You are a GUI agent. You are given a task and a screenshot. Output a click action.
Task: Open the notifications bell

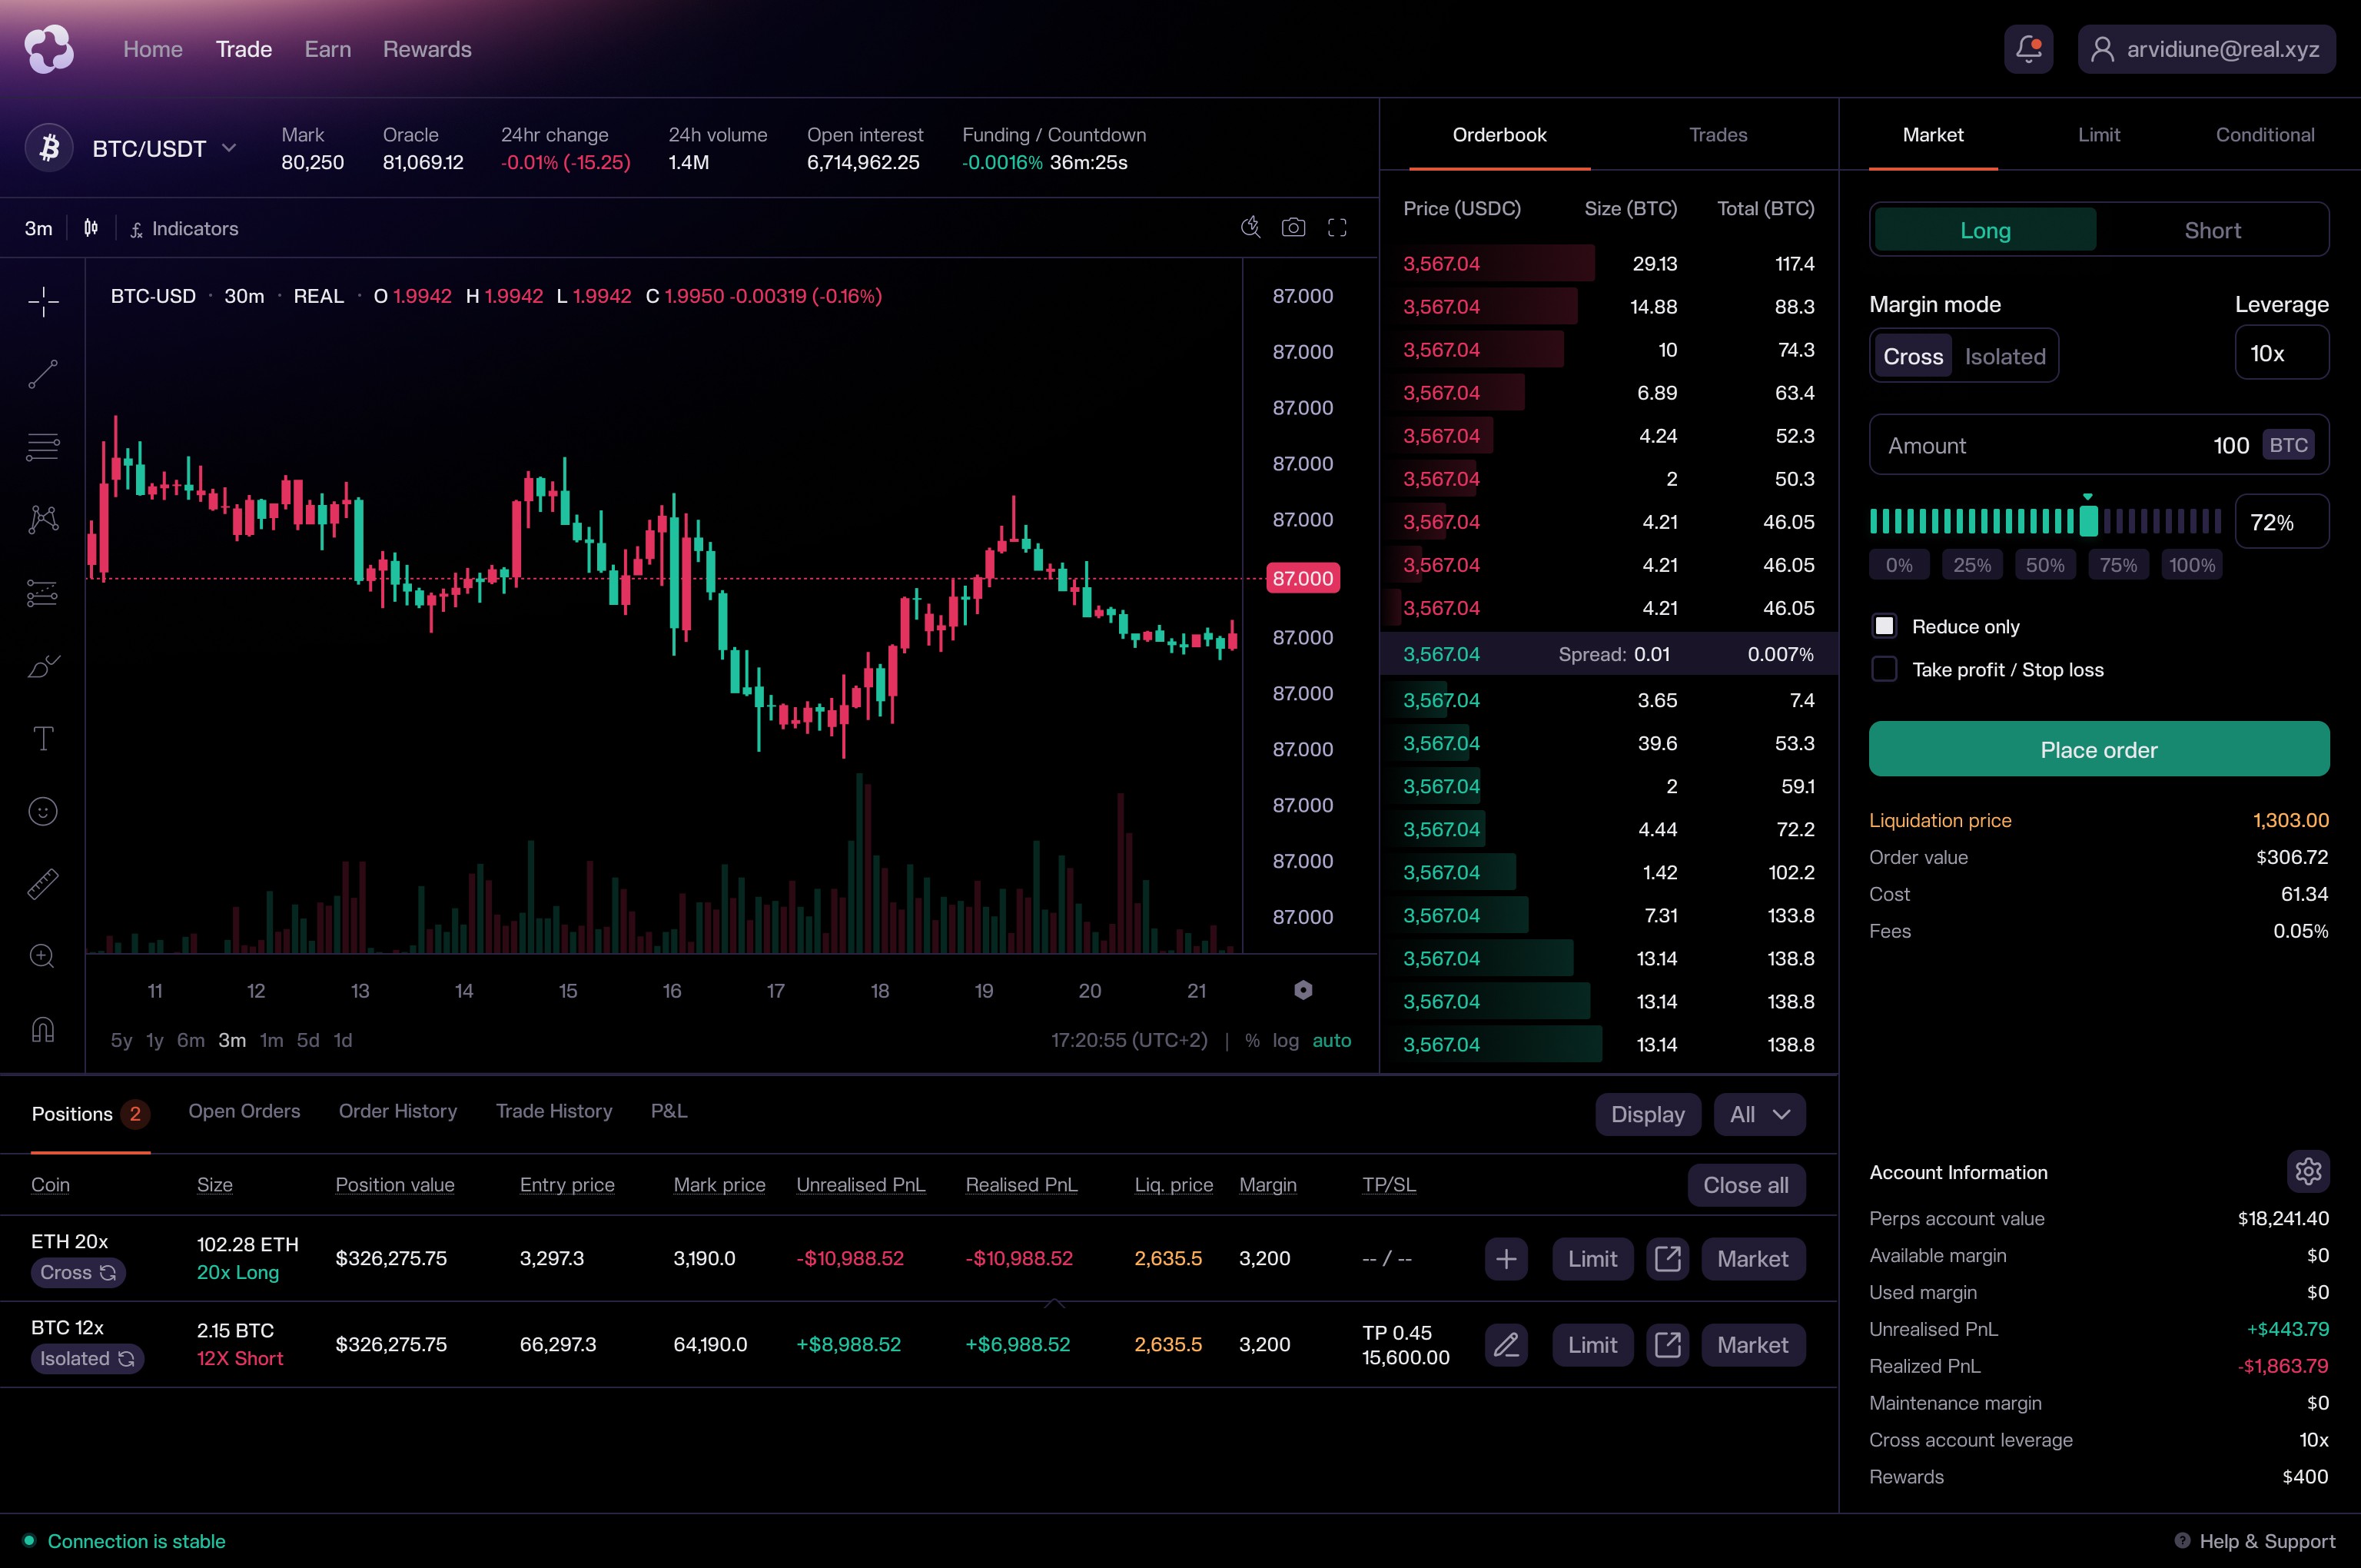(2028, 49)
